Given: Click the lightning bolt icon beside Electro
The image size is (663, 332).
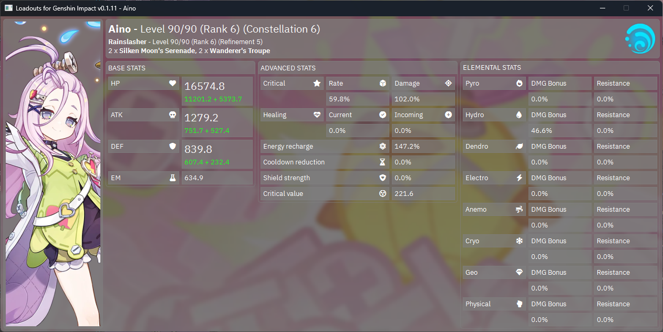Looking at the screenshot, I should 519,178.
